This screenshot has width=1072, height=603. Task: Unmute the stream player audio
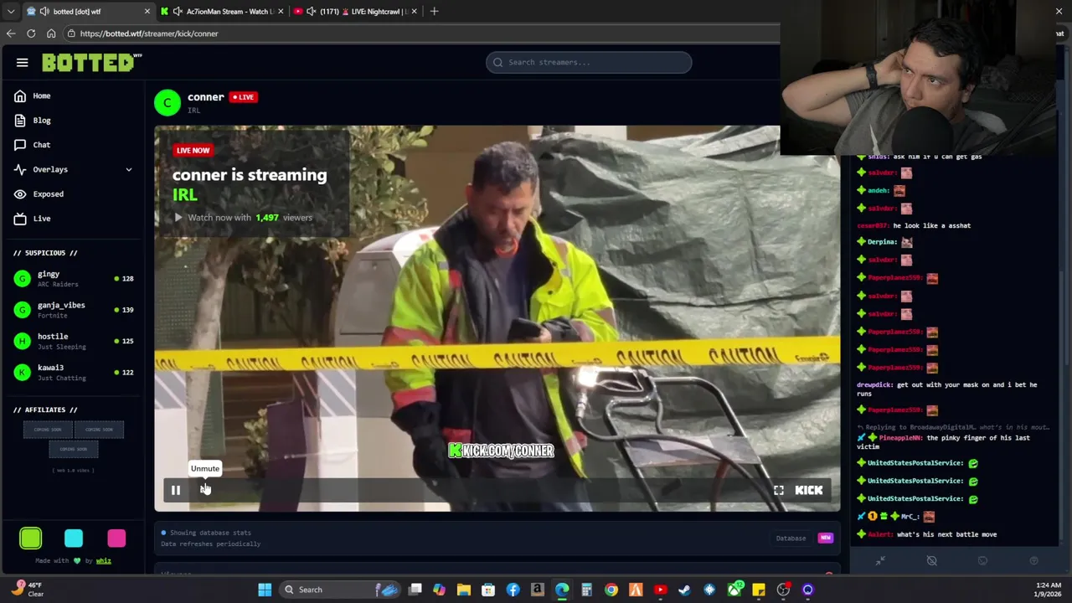click(x=205, y=490)
